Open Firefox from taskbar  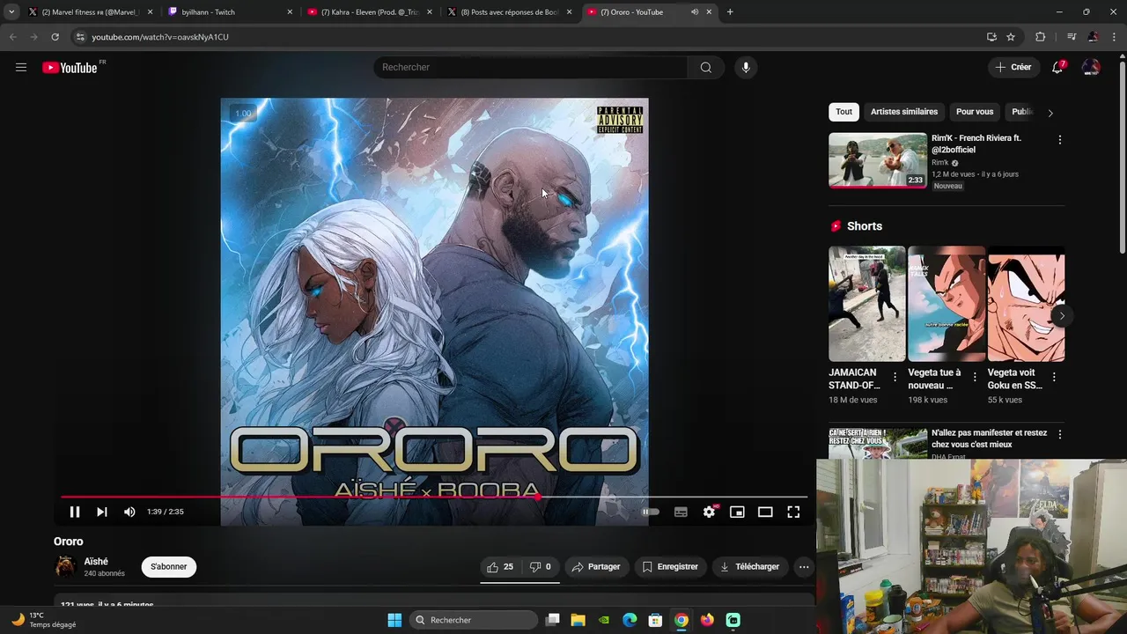(707, 620)
